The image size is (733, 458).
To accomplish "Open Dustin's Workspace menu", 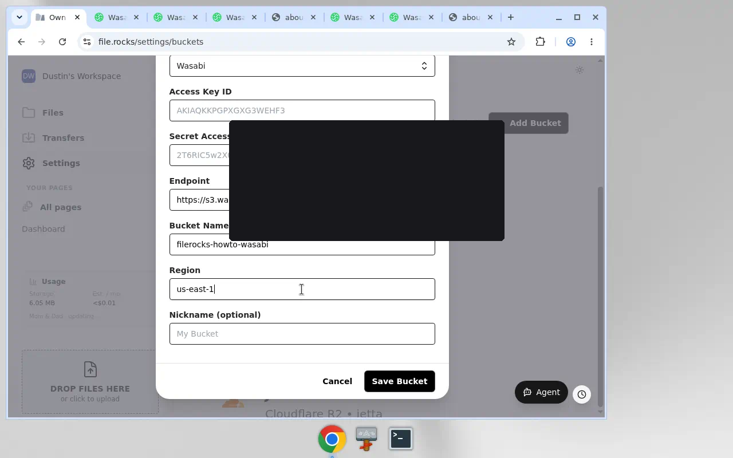I will point(81,76).
